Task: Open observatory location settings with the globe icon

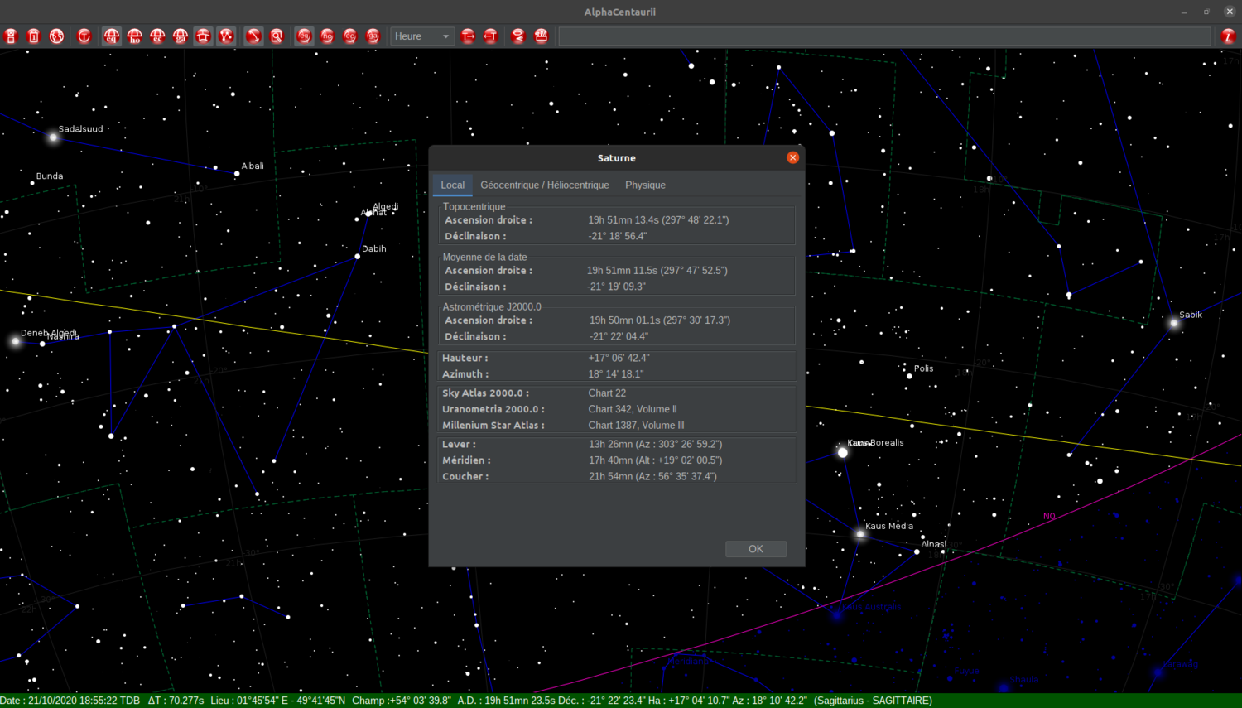Action: tap(56, 36)
